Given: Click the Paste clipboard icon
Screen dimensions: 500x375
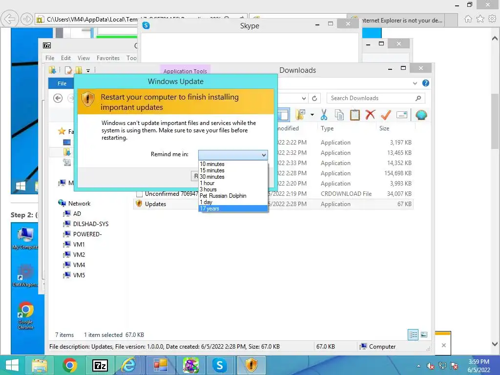Looking at the screenshot, I should point(354,115).
